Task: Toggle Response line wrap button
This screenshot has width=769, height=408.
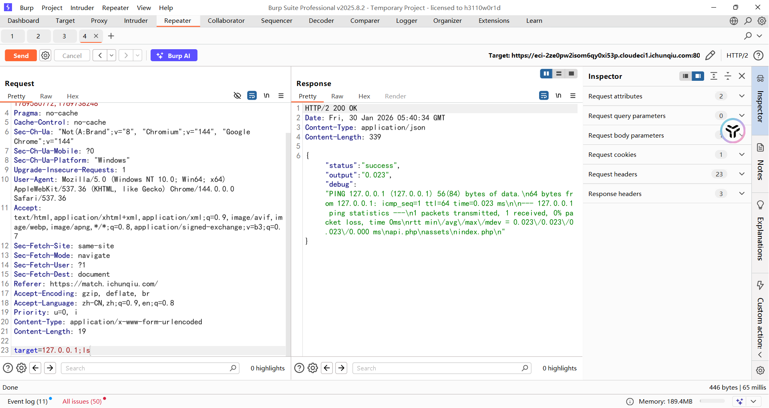Action: click(x=544, y=96)
